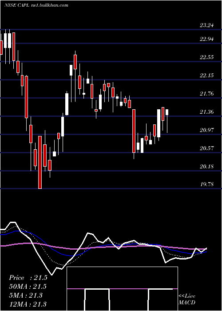Click the 23.24 price level label

207,25
